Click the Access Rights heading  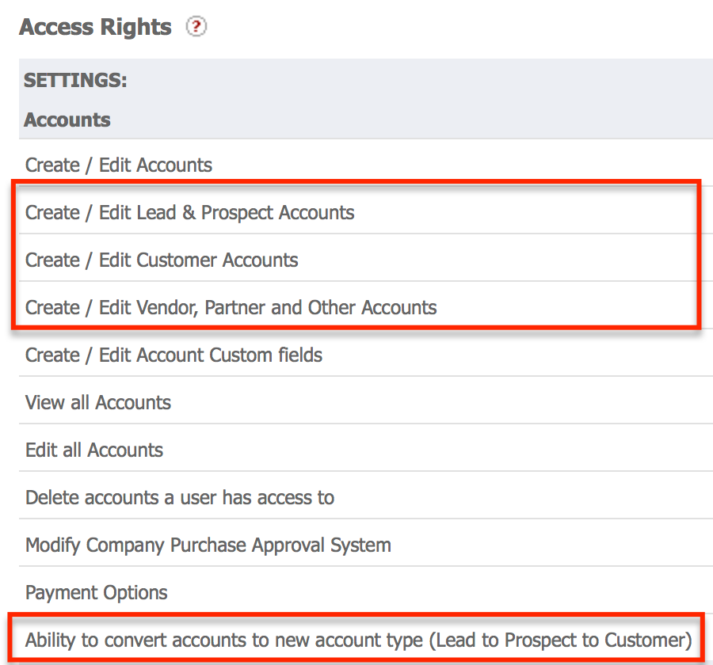[x=95, y=27]
